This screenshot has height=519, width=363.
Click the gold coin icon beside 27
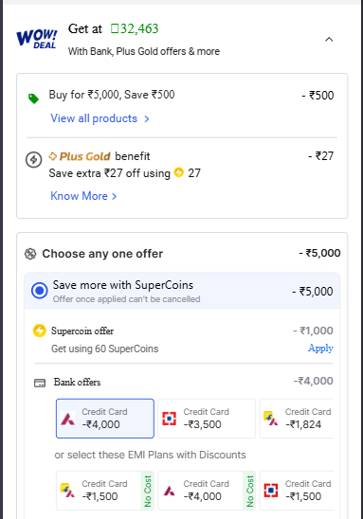click(x=179, y=172)
